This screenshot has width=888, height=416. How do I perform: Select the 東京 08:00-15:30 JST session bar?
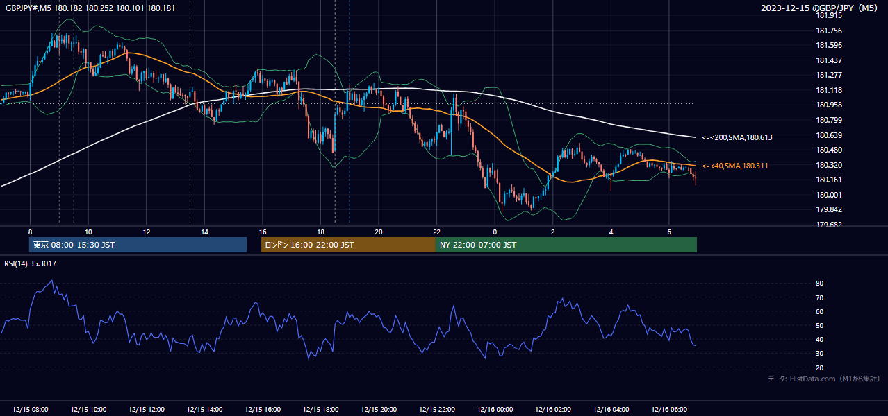[138, 245]
